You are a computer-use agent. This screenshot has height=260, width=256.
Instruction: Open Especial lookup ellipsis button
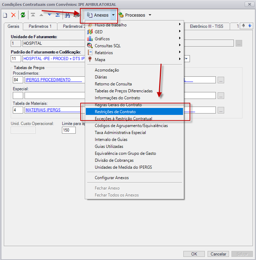tap(221, 96)
